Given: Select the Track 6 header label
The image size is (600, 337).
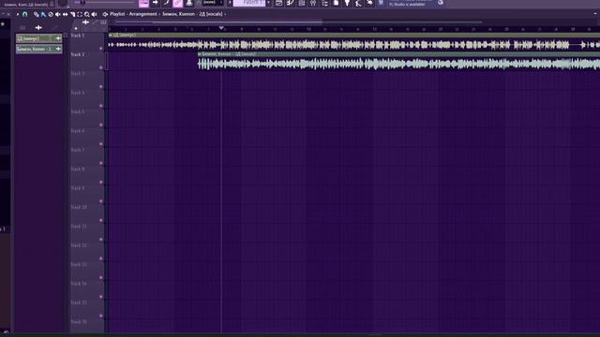Looking at the screenshot, I should [x=78, y=131].
